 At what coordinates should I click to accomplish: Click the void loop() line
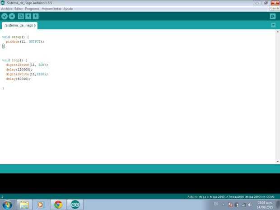tap(14, 60)
